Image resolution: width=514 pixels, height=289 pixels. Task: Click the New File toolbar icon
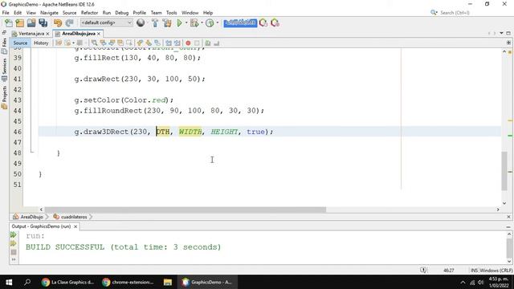pos(9,23)
